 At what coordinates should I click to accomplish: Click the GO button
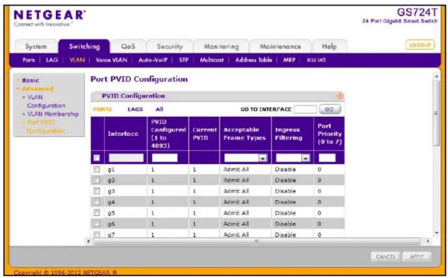[x=330, y=109]
